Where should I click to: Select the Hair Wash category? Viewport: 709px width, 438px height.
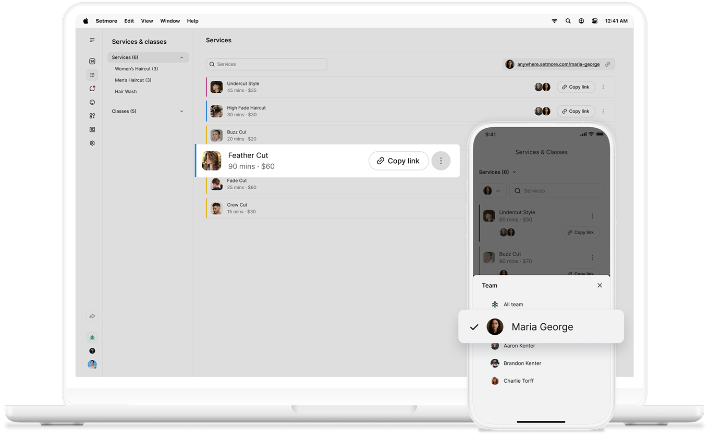click(x=126, y=91)
